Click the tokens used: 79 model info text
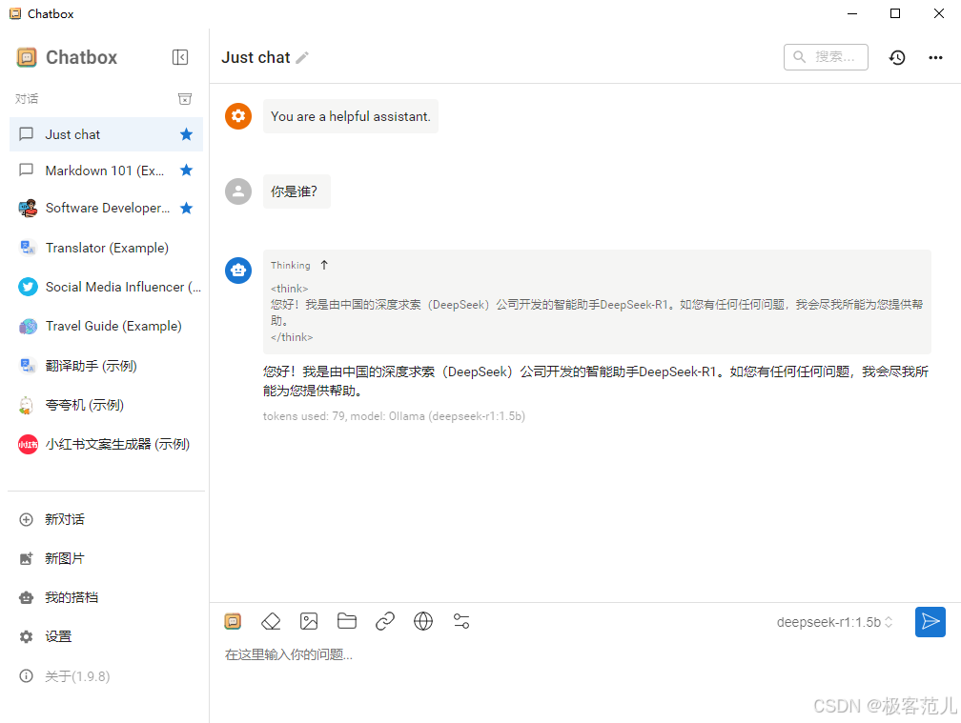The height and width of the screenshot is (723, 961). 394,416
